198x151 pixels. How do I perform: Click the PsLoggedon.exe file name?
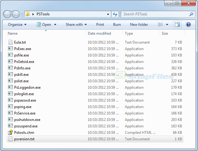click(x=27, y=87)
